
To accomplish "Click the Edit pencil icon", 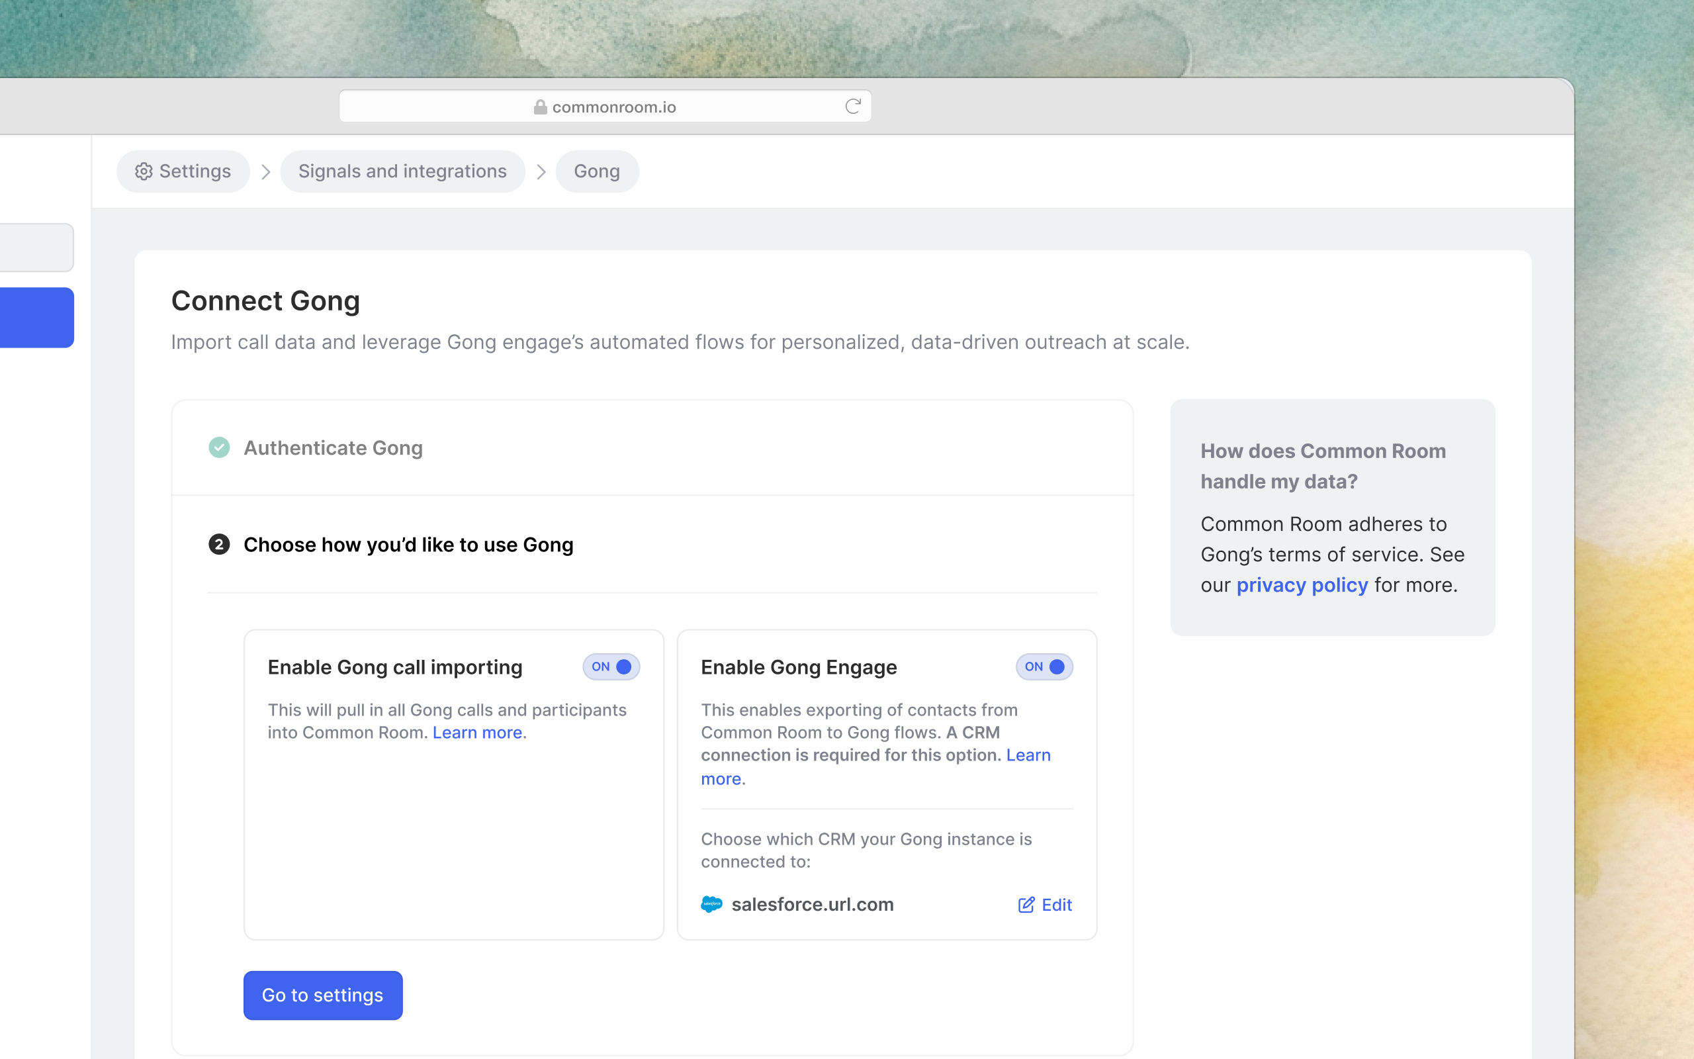I will (x=1026, y=905).
